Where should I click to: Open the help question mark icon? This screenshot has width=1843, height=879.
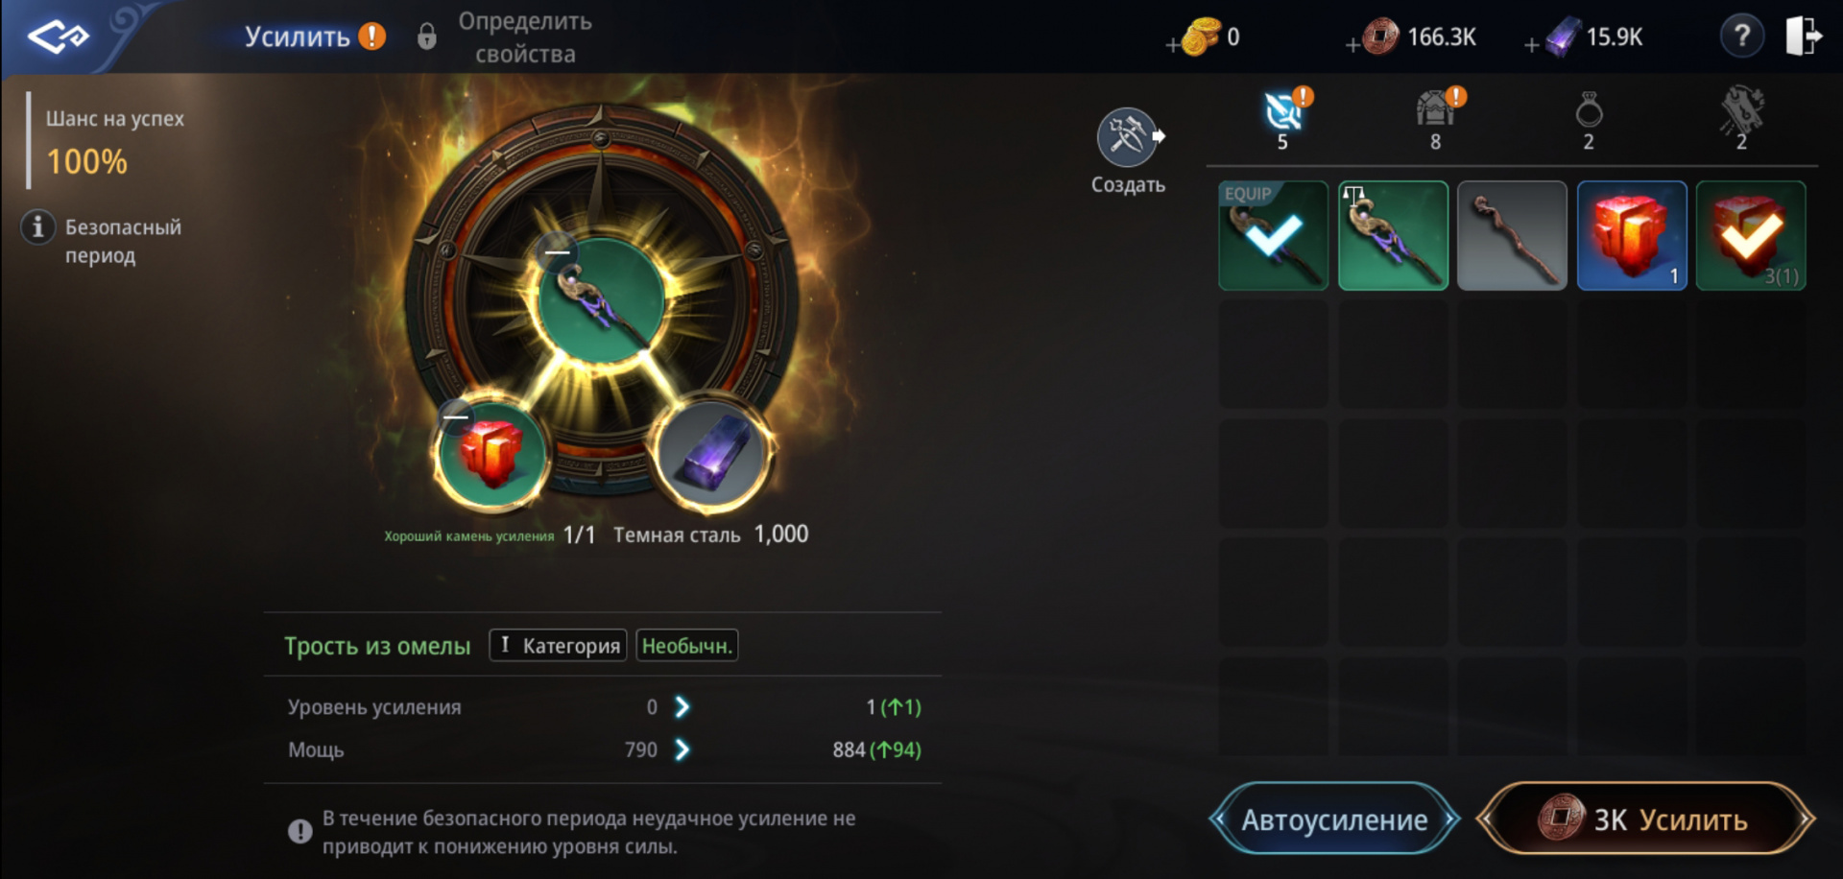coord(1741,36)
